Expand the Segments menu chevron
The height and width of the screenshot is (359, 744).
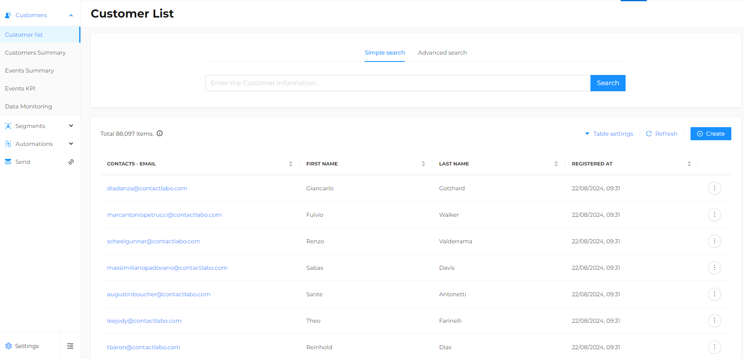(71, 126)
